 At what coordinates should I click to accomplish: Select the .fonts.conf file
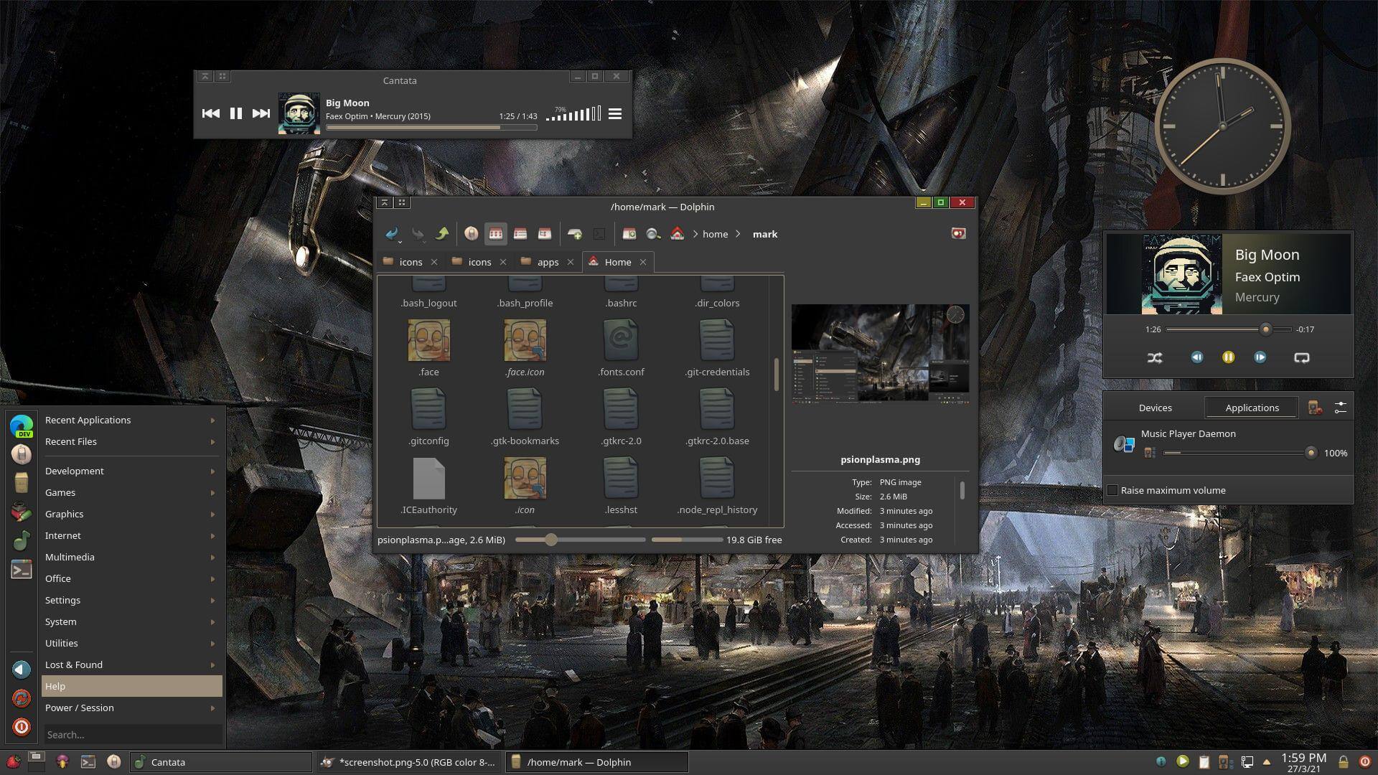[x=621, y=348]
